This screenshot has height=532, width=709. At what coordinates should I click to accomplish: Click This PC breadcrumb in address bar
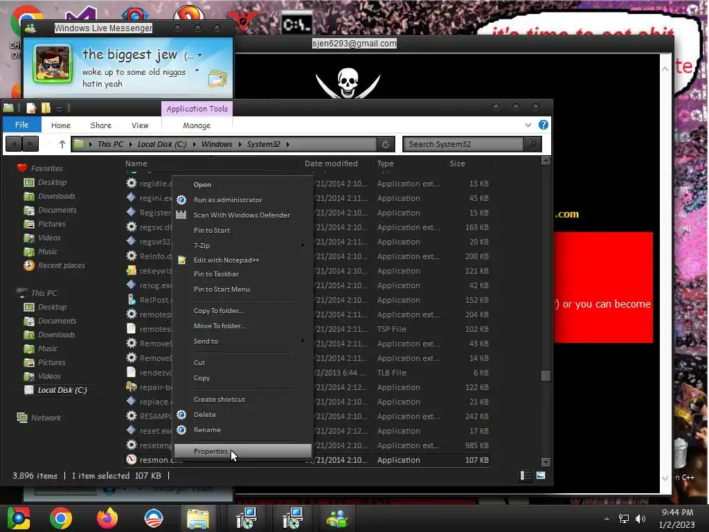pyautogui.click(x=110, y=144)
